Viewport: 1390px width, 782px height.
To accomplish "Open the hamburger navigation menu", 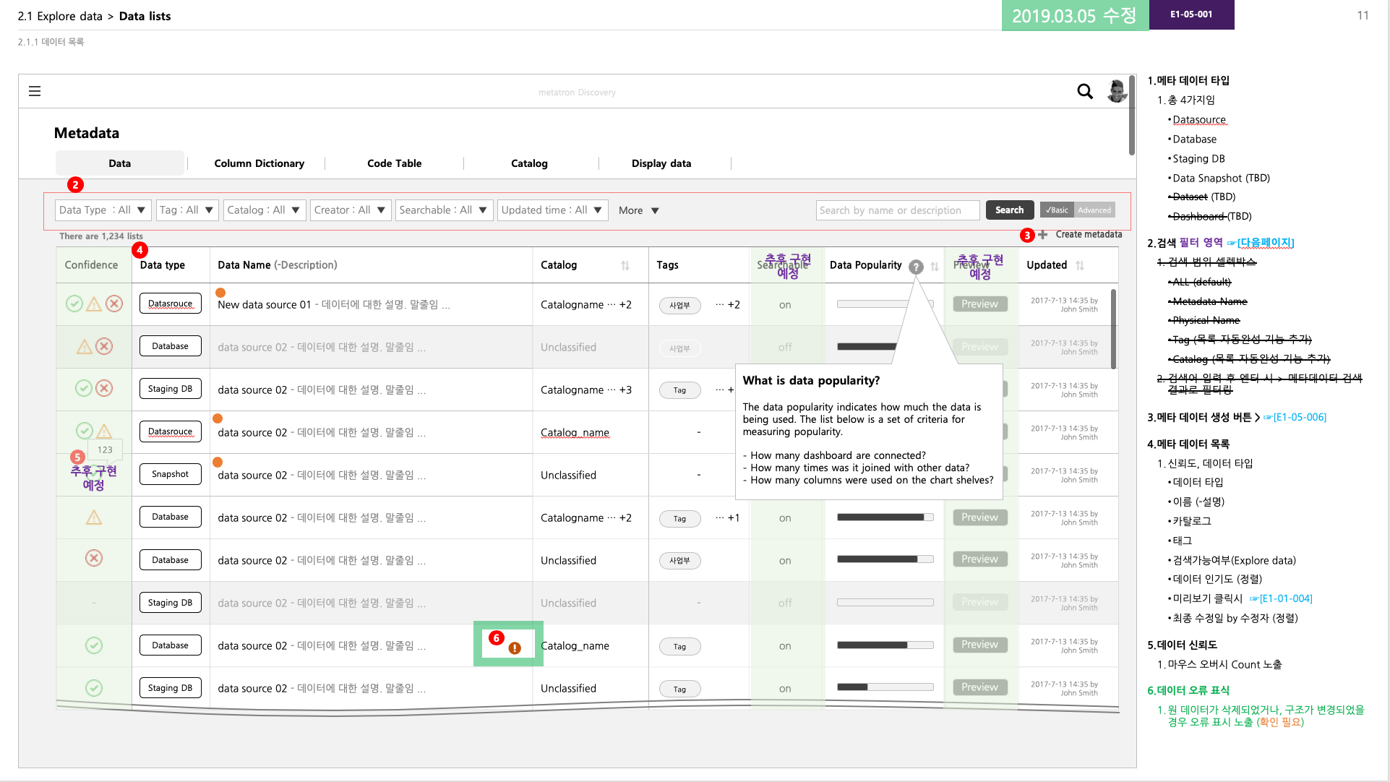I will (34, 90).
